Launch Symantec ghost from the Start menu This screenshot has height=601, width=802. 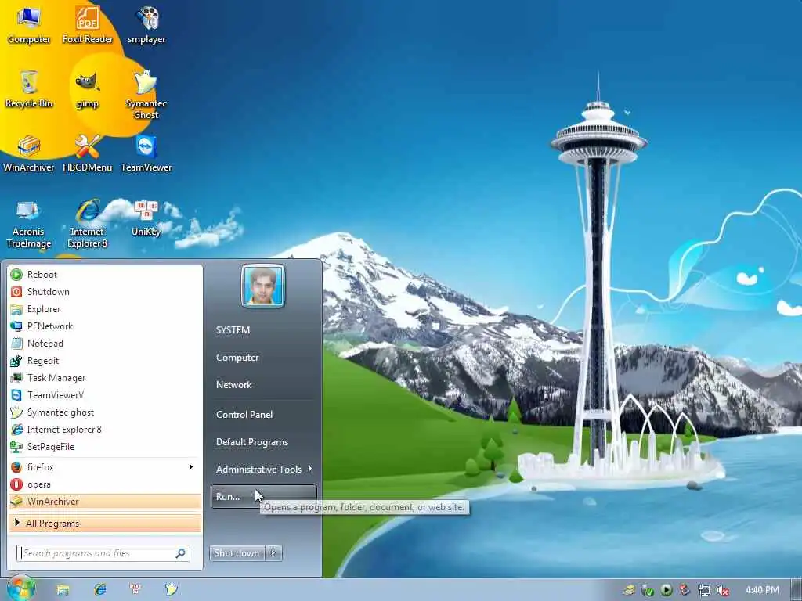click(105, 412)
